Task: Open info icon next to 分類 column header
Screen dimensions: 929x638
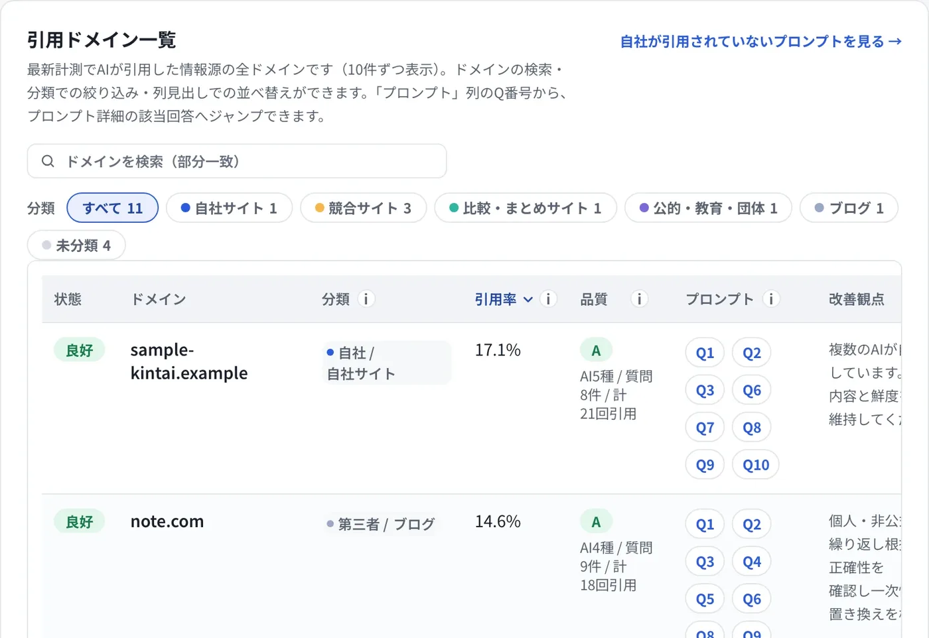Action: click(x=366, y=299)
